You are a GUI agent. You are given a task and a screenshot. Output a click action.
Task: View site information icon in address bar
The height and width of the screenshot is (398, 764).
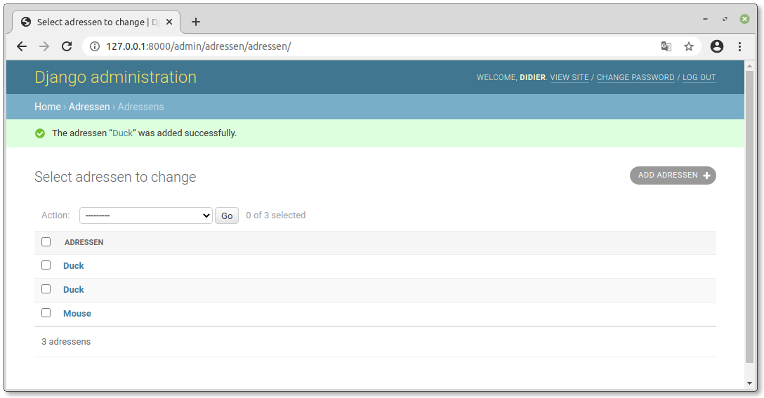coord(95,46)
